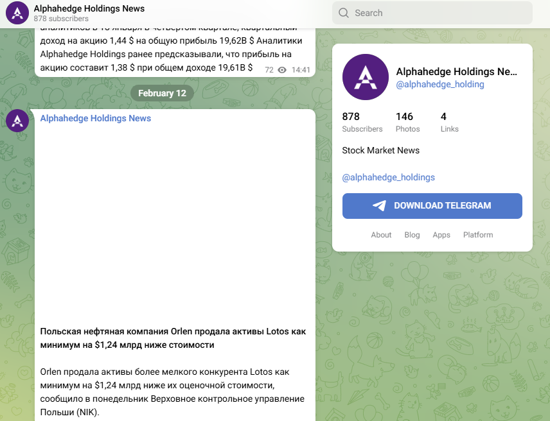Click the magnifier icon in the search bar
Image resolution: width=550 pixels, height=421 pixels.
(343, 13)
